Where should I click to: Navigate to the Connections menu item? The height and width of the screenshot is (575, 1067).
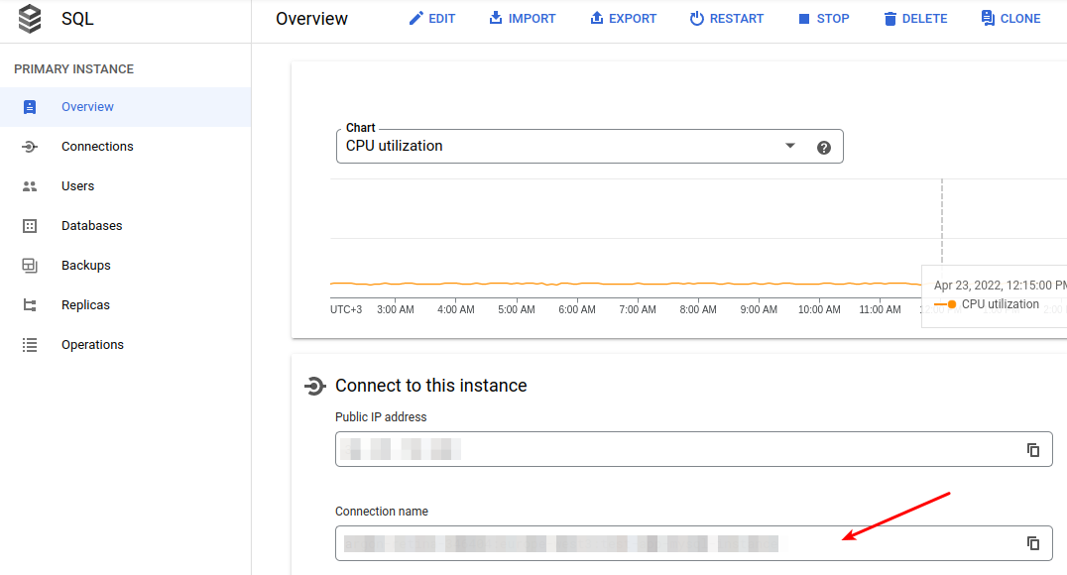[x=97, y=146]
